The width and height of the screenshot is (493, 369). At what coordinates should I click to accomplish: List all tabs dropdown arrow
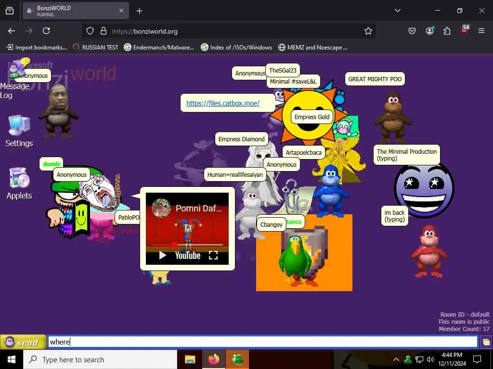coord(397,11)
